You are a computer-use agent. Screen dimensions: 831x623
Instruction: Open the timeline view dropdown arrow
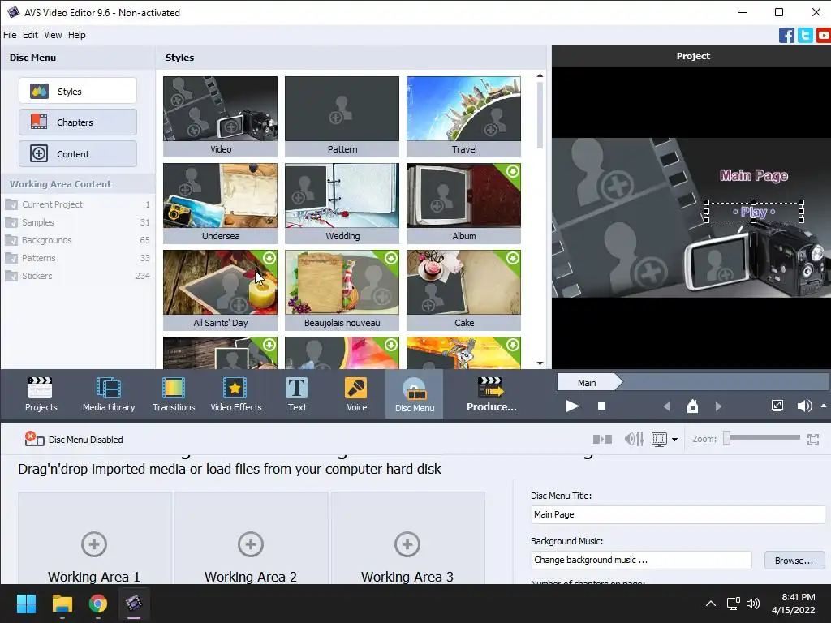pyautogui.click(x=674, y=439)
